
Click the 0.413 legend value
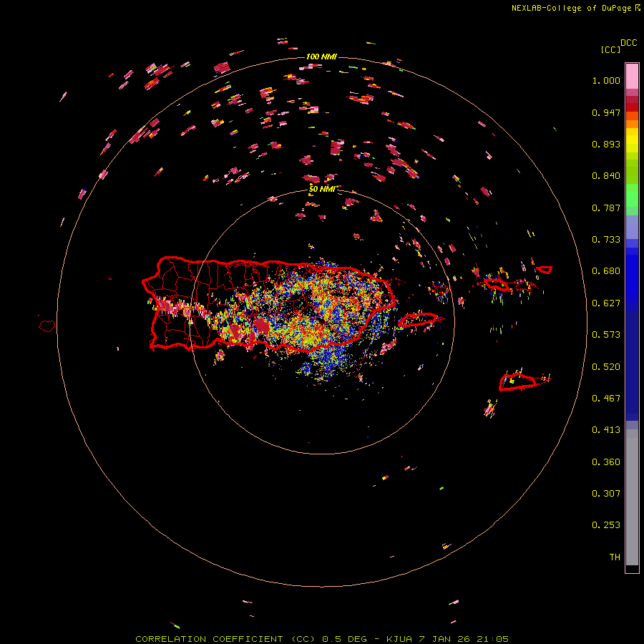(606, 430)
